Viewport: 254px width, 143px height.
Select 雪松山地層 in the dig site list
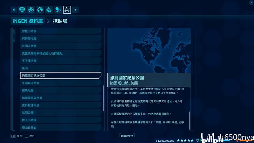coord(61,31)
